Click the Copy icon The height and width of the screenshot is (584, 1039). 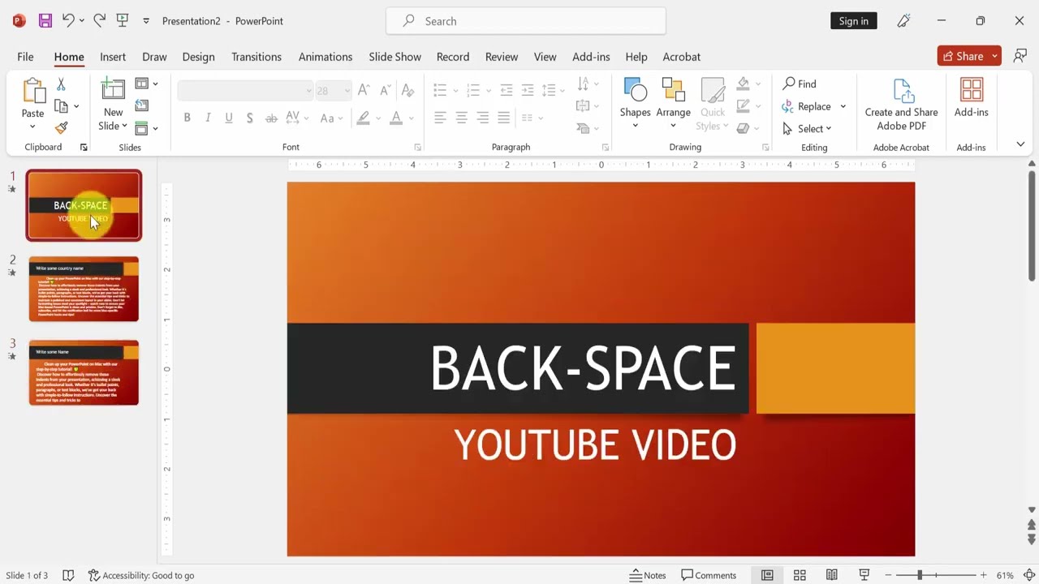coord(61,106)
